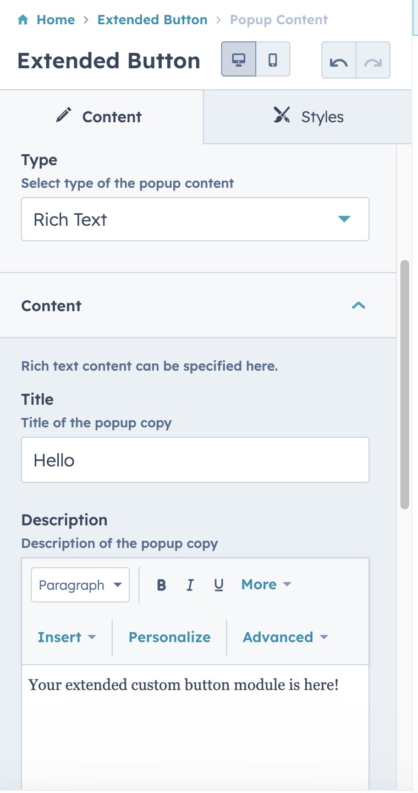Open the Paragraph style dropdown

80,585
